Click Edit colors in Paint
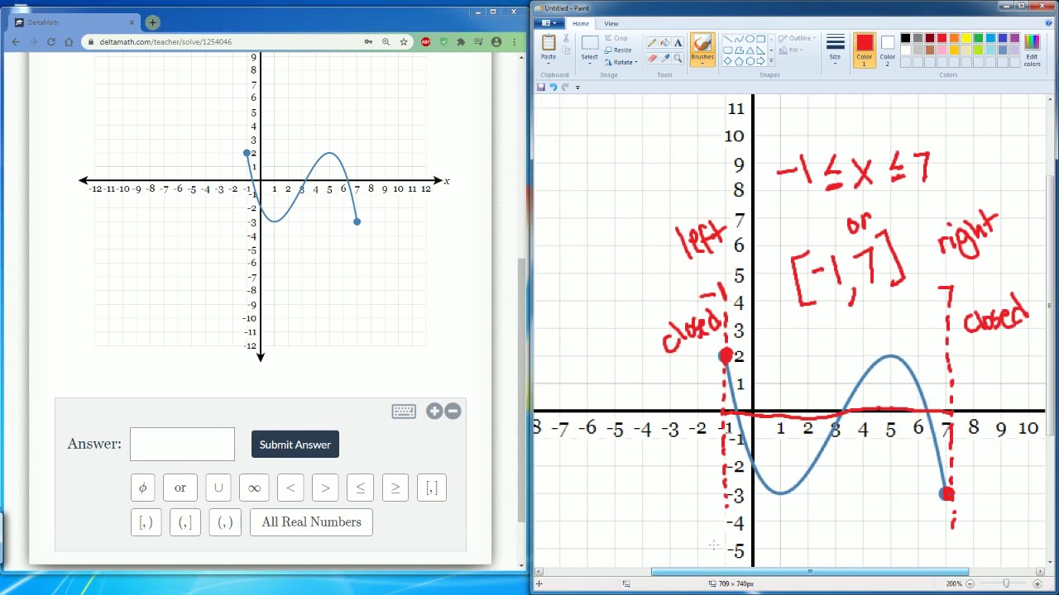Viewport: 1059px width, 595px height. tap(1032, 50)
